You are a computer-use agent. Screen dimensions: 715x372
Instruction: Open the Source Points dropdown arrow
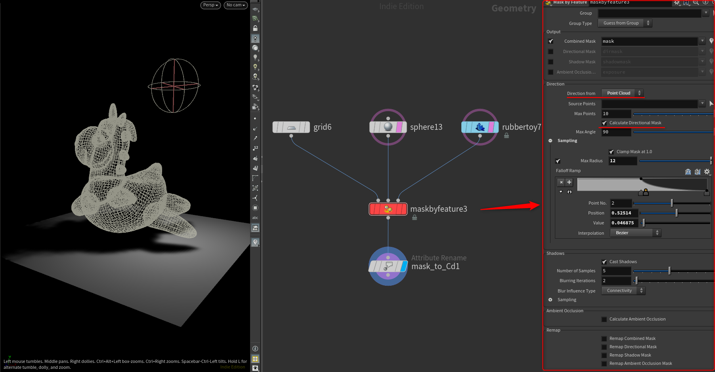[x=702, y=104]
